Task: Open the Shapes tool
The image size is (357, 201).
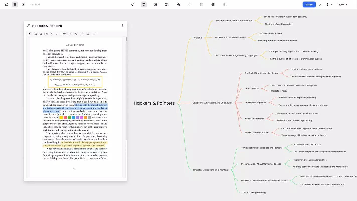Action: 167,4
